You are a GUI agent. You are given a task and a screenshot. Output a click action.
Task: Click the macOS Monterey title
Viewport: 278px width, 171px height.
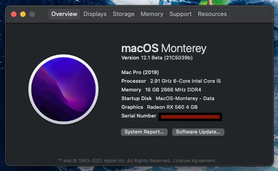click(x=164, y=48)
